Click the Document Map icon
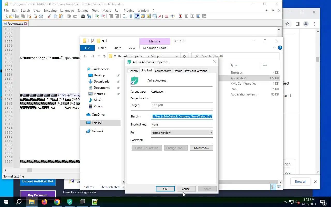This screenshot has width=331, height=207. [x=148, y=16]
